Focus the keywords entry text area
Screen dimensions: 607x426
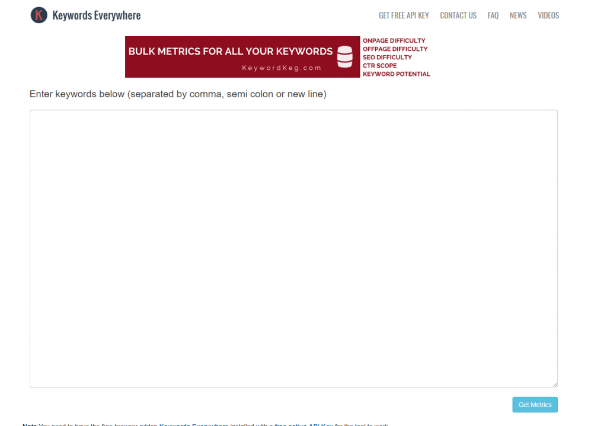(x=293, y=248)
